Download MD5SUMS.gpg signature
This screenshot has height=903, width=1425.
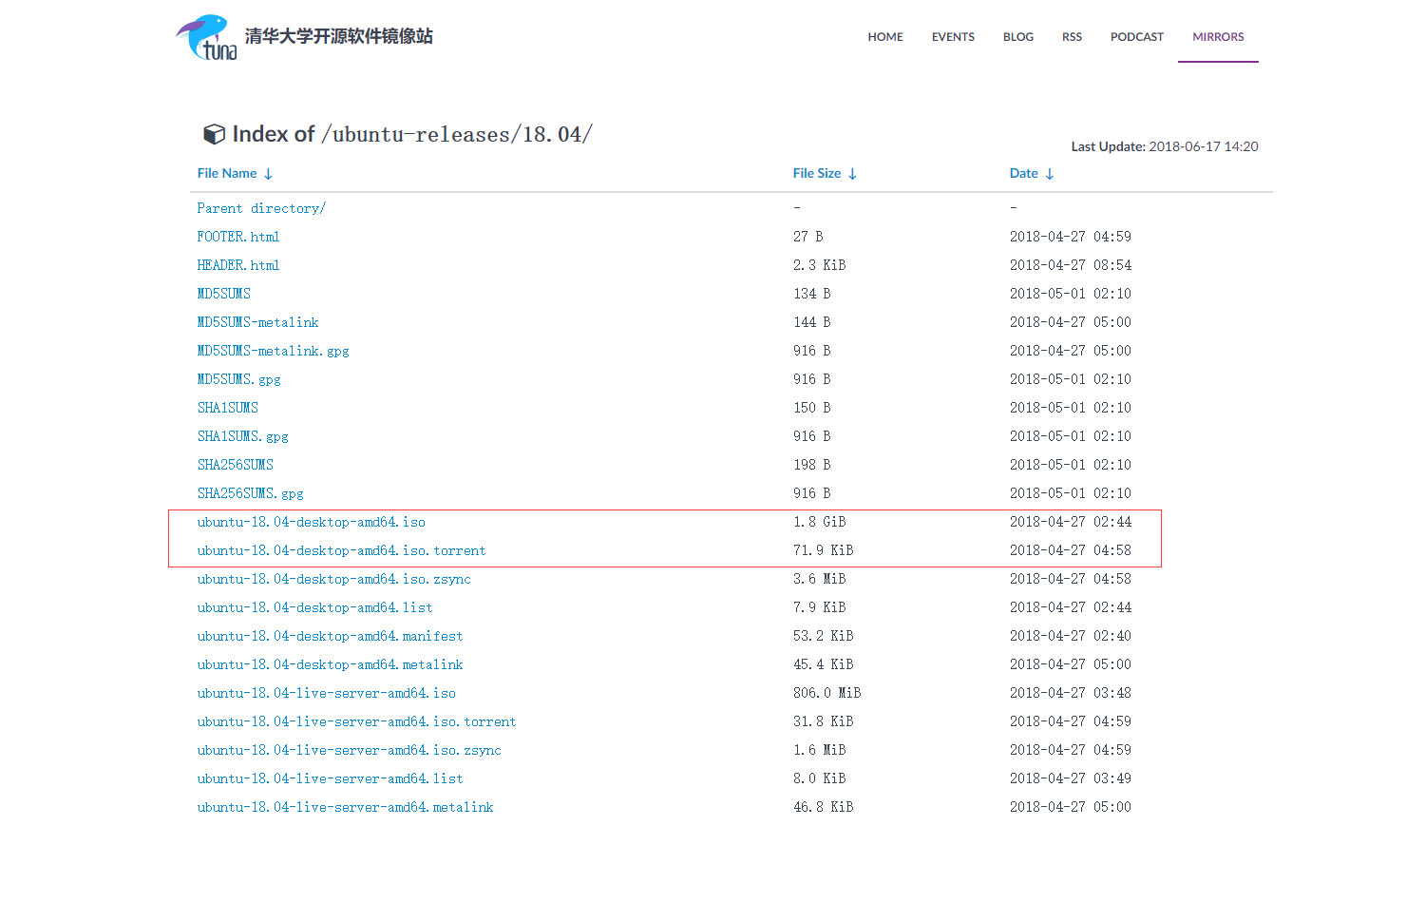pos(238,379)
